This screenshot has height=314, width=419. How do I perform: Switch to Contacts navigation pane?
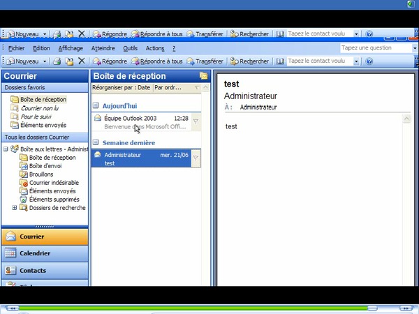(45, 271)
